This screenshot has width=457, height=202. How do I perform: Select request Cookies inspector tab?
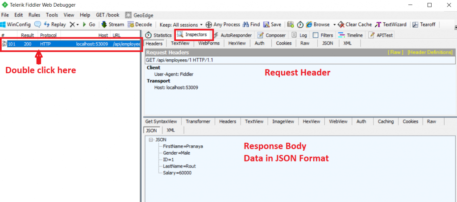click(283, 43)
